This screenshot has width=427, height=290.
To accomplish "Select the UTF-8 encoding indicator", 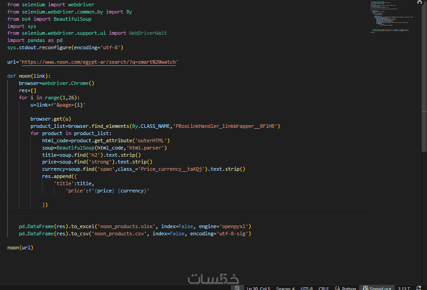I will pos(307,288).
